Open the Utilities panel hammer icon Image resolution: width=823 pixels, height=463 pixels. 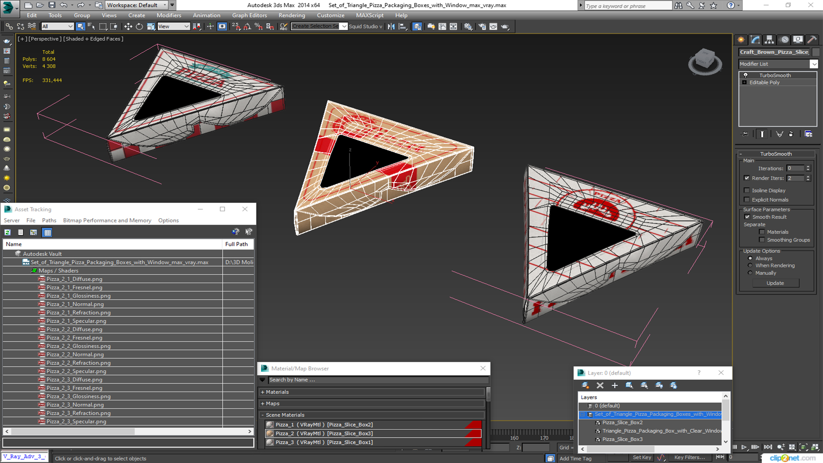[x=811, y=40]
